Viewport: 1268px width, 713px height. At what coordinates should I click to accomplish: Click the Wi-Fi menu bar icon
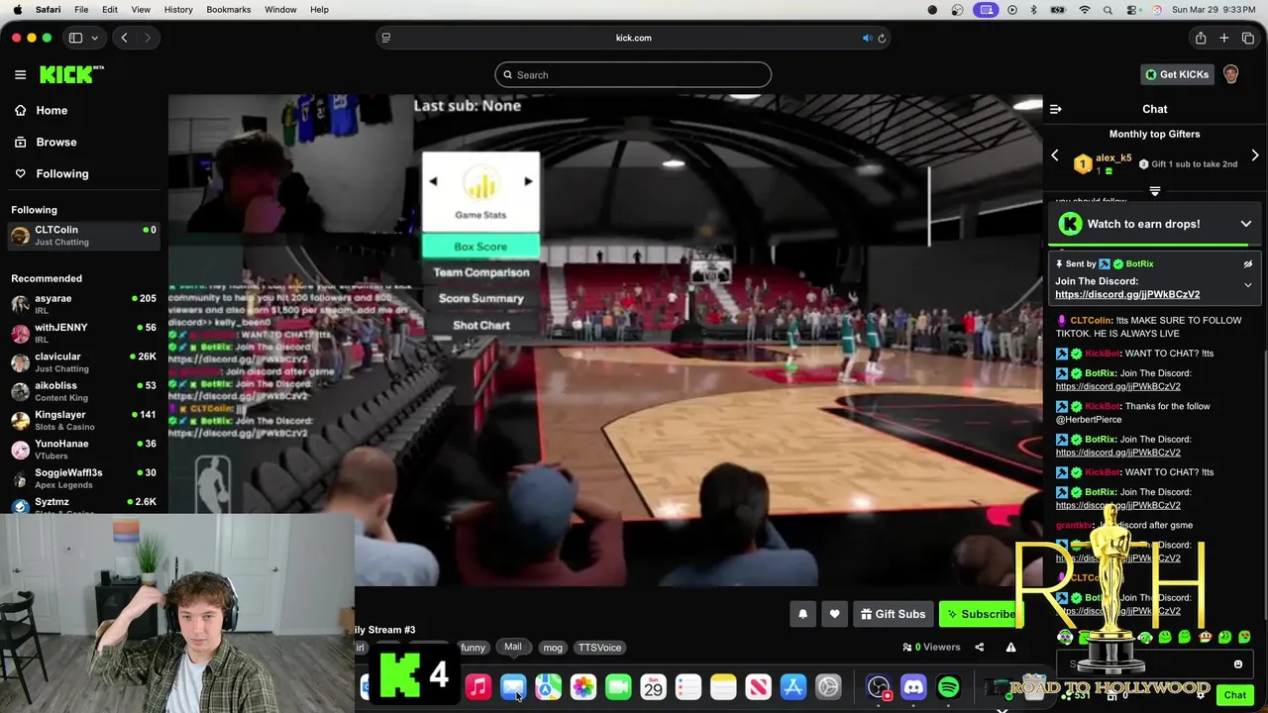coord(1085,10)
